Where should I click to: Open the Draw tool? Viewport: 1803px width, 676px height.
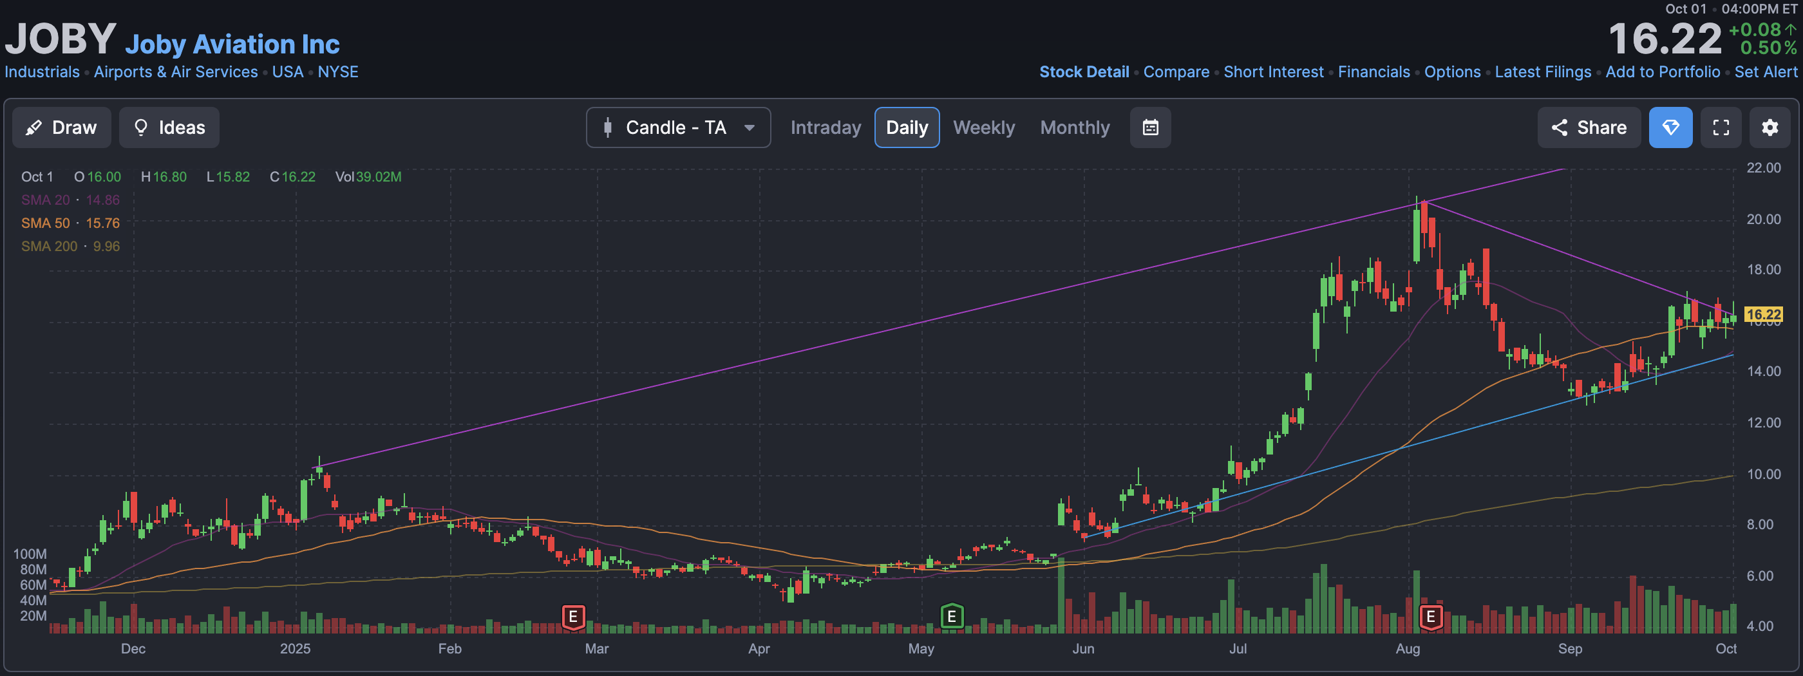tap(62, 127)
